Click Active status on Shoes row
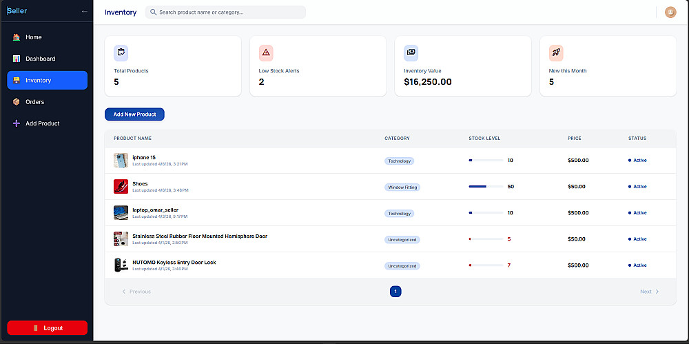Screen dimensions: 689x344 [x=637, y=187]
